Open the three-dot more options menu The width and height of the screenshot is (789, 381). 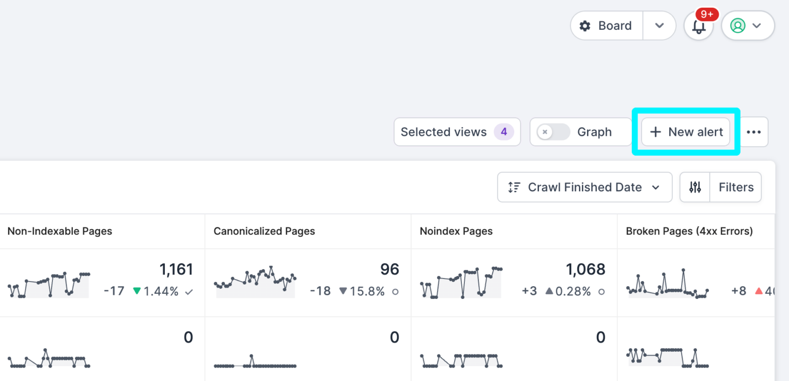click(754, 132)
